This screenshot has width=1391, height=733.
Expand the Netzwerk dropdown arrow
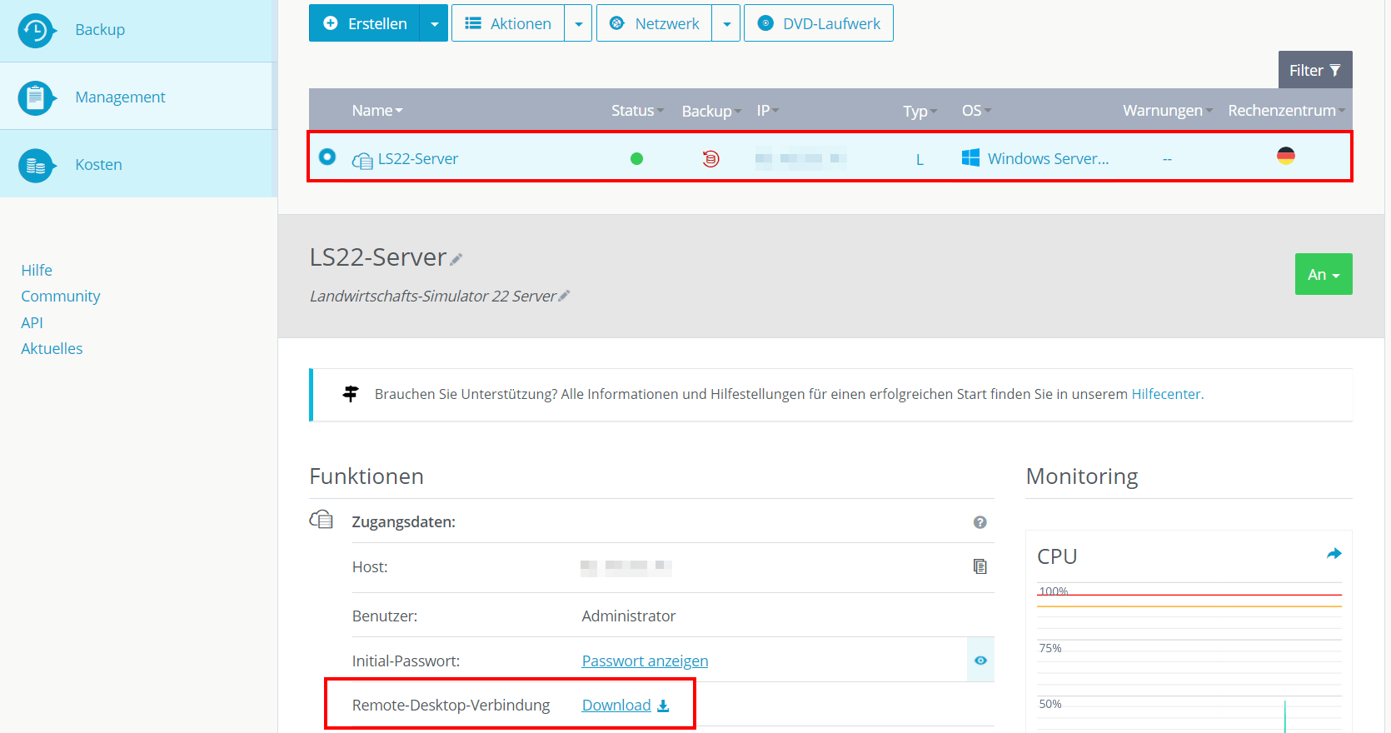coord(726,23)
